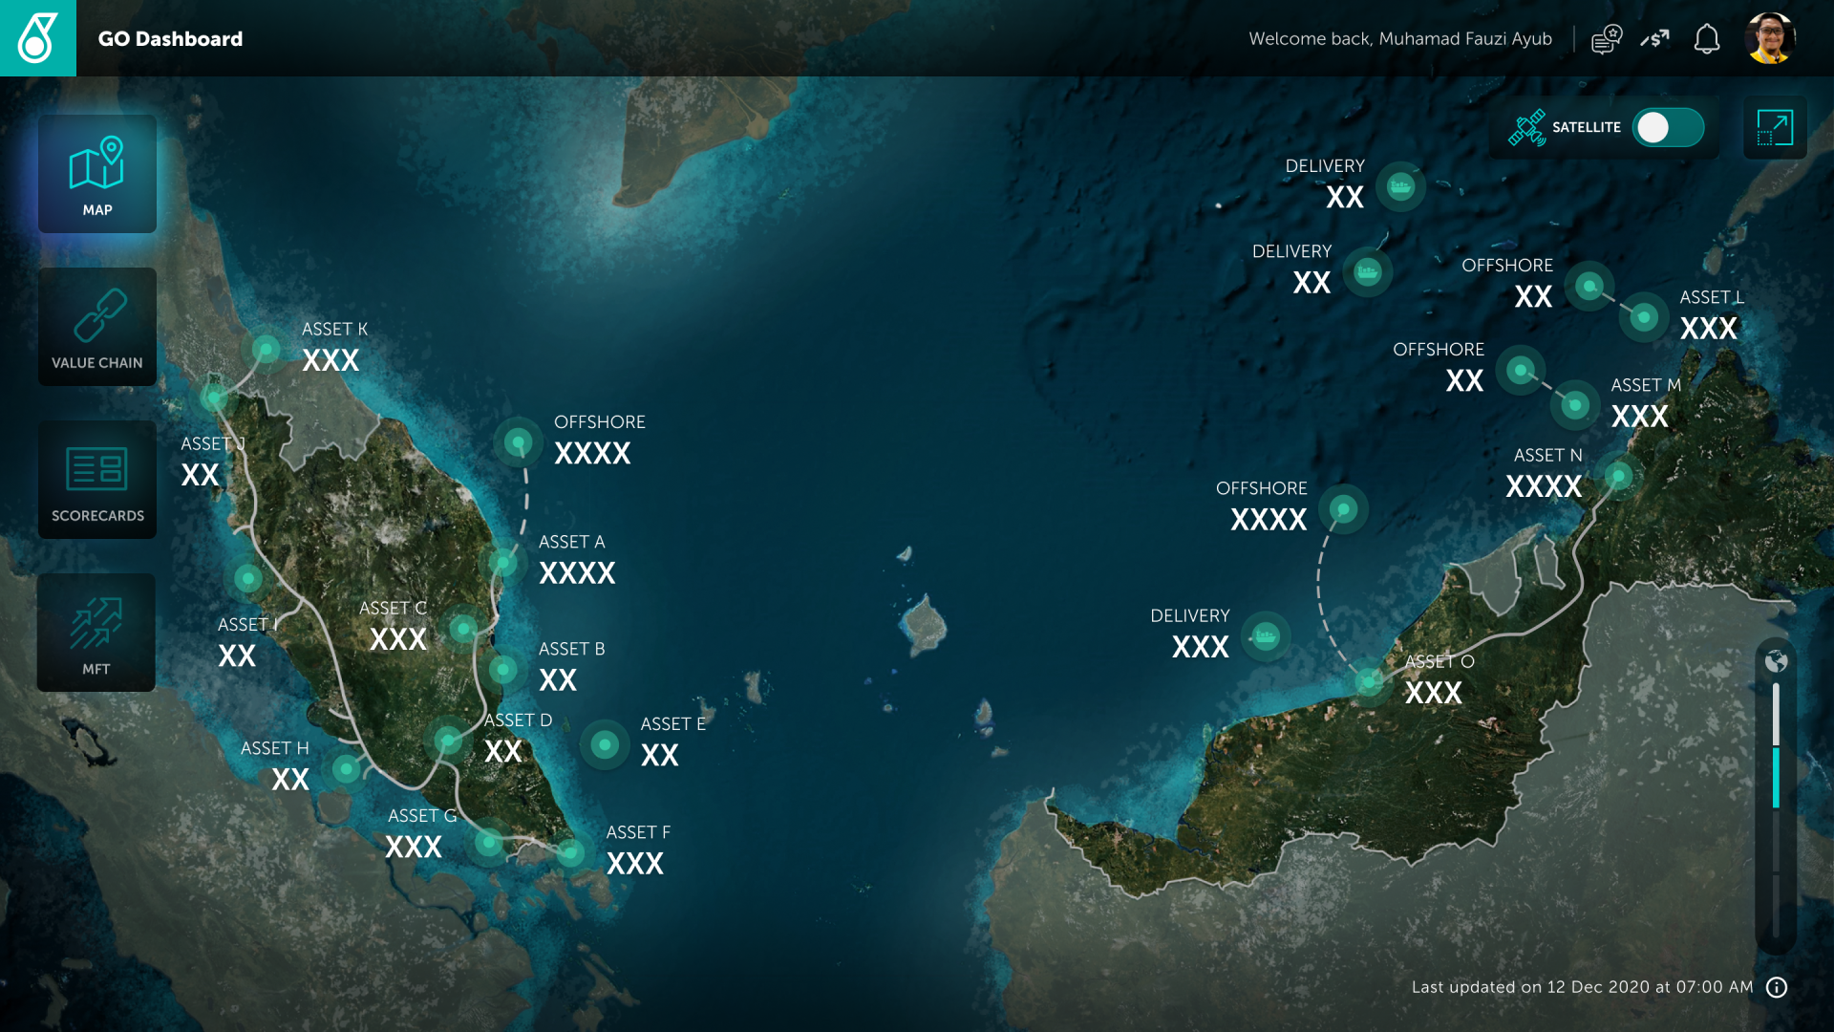Image resolution: width=1834 pixels, height=1032 pixels.
Task: Open the MFT tab
Action: pos(96,633)
